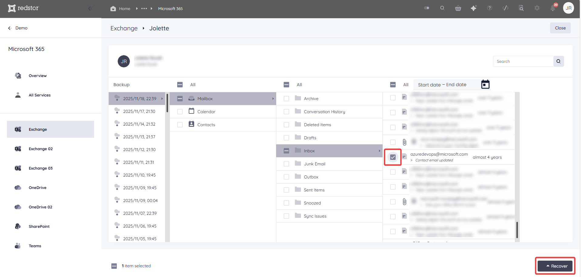Click the Redstor logo

pyautogui.click(x=23, y=8)
